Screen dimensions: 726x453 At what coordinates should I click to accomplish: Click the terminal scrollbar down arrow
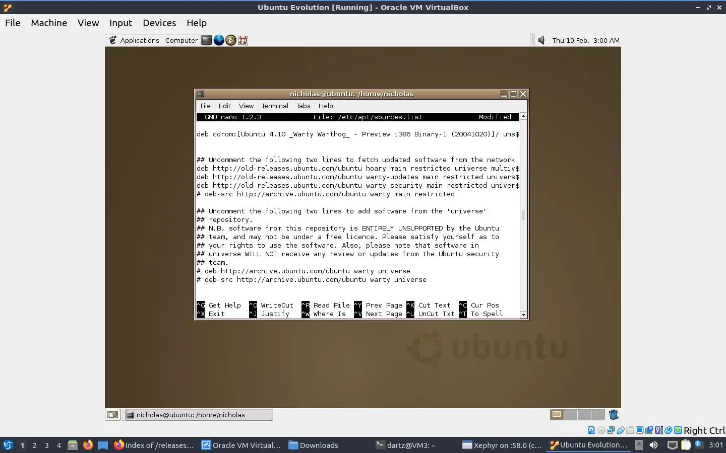[x=523, y=315]
